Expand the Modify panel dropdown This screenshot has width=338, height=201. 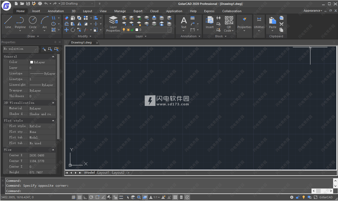(90, 36)
